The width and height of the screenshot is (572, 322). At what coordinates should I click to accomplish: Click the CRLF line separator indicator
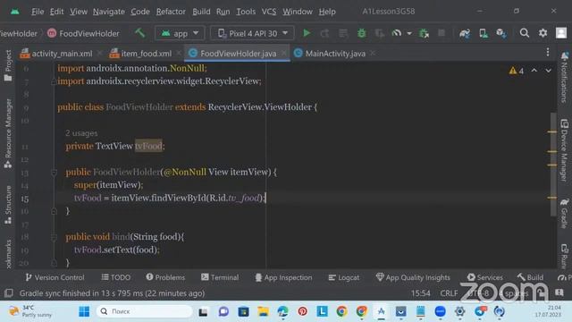pos(449,293)
